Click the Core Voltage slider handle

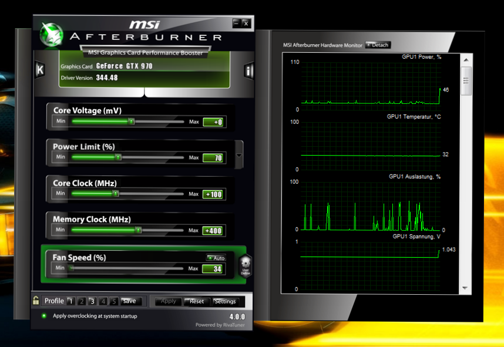132,121
